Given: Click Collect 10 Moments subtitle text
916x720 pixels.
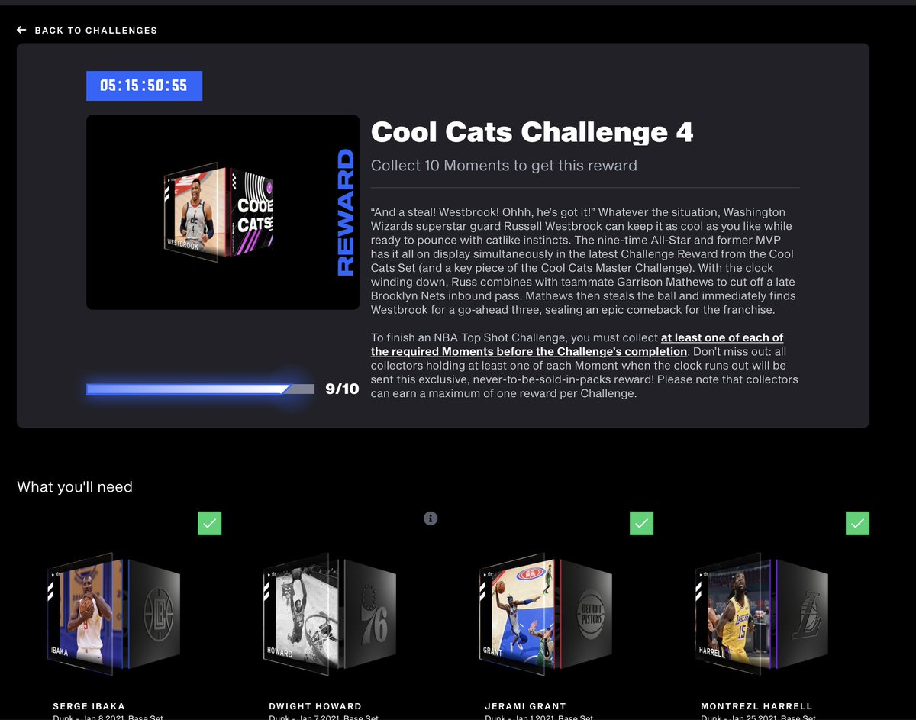Looking at the screenshot, I should click(x=504, y=166).
